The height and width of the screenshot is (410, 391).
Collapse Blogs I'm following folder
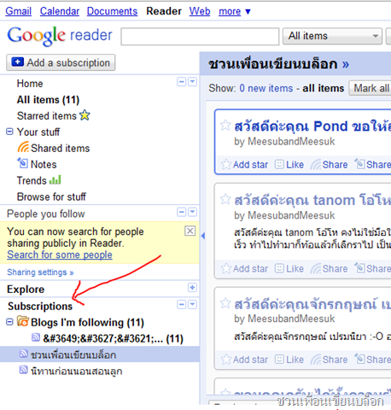9,322
